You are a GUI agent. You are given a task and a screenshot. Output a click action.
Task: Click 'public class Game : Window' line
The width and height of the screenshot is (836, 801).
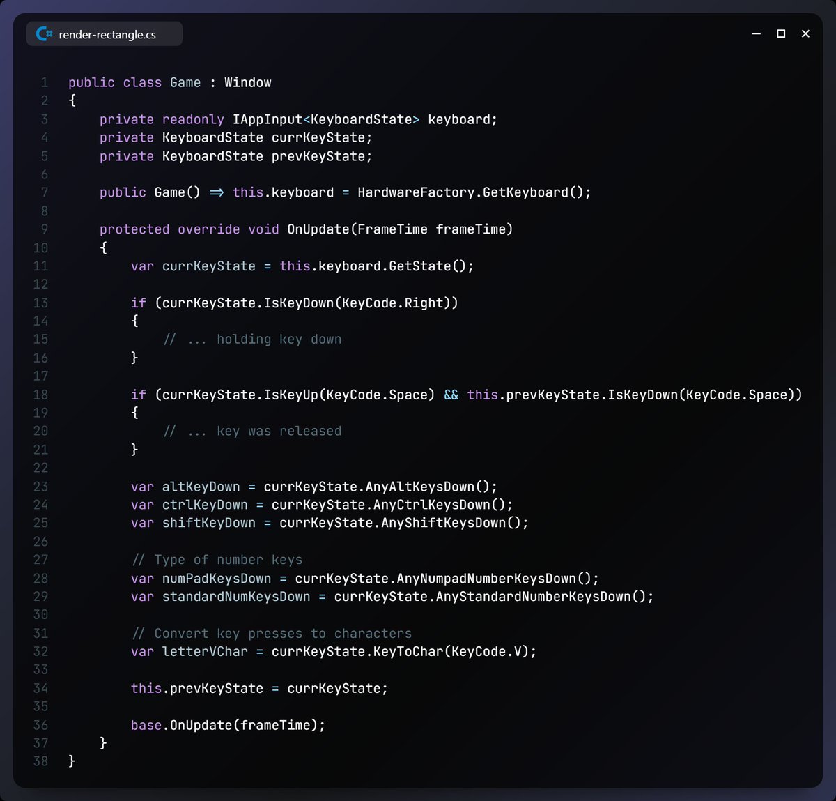point(170,82)
